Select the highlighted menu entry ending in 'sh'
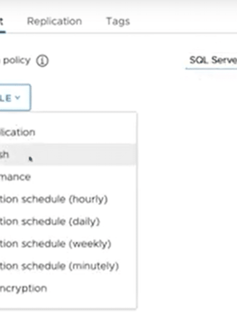237x321 pixels. coord(68,155)
